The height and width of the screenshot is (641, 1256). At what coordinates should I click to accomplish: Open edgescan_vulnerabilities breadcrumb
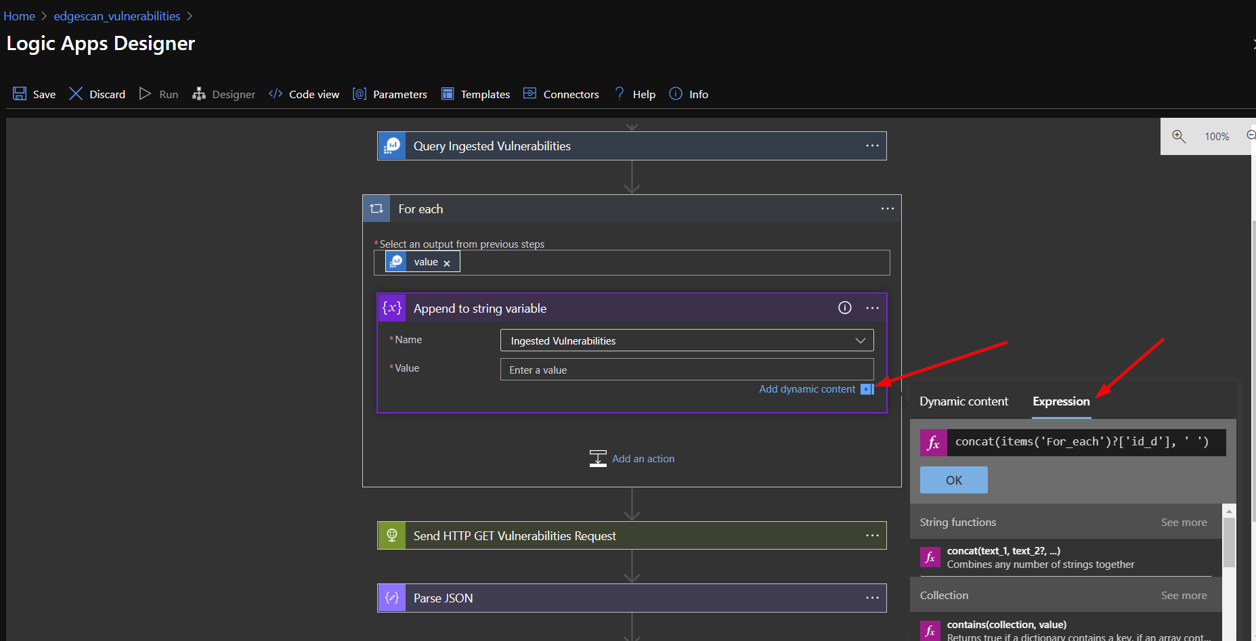(x=117, y=16)
